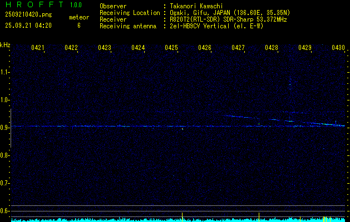Image resolution: width=350 pixels, height=222 pixels.
Task: Click the 0.7 kHz frequency label
Action: click(4, 183)
